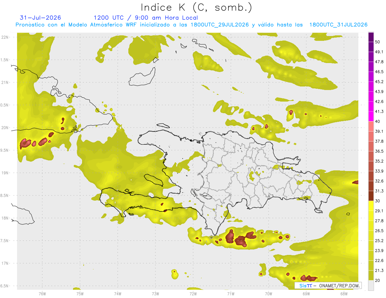Click the legend value "50"
The width and height of the screenshot is (386, 298).
click(x=378, y=42)
